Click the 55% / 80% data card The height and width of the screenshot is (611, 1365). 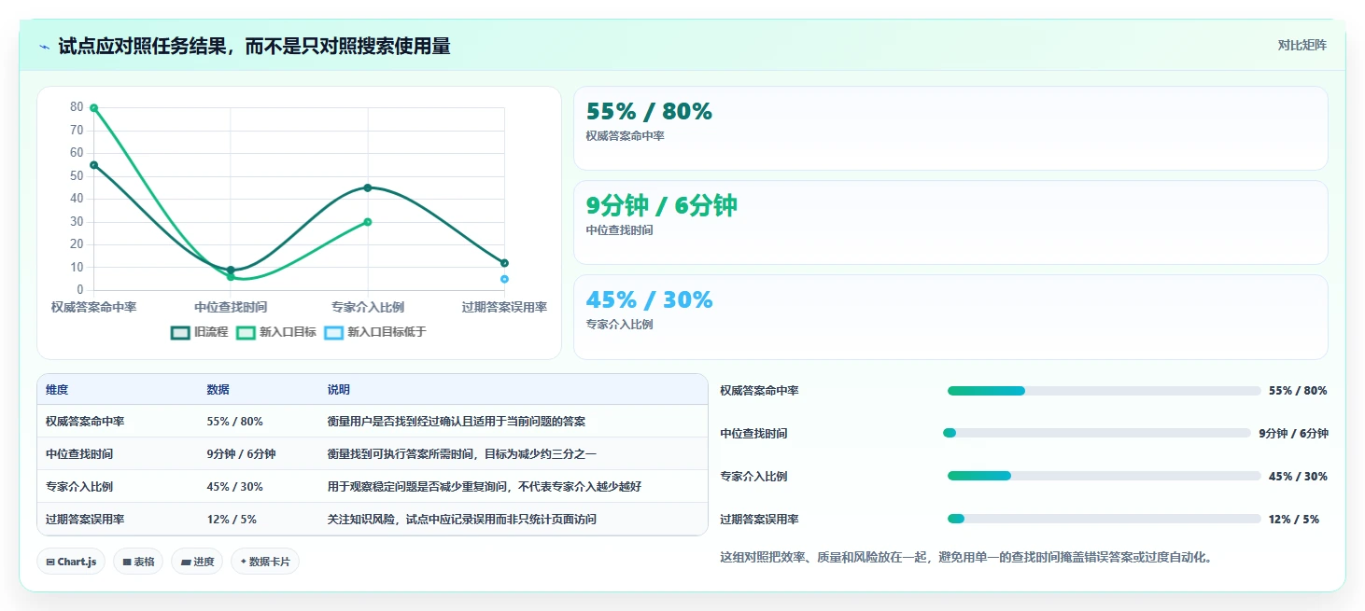950,129
